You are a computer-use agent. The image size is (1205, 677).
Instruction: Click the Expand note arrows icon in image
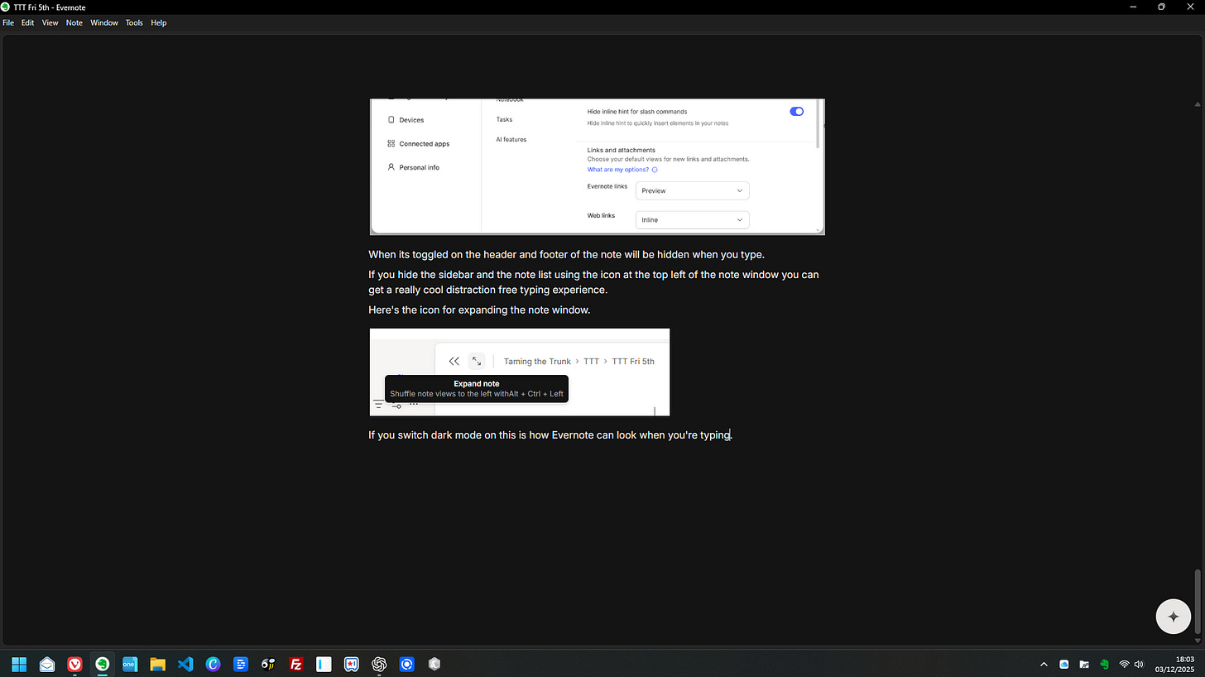pyautogui.click(x=477, y=362)
